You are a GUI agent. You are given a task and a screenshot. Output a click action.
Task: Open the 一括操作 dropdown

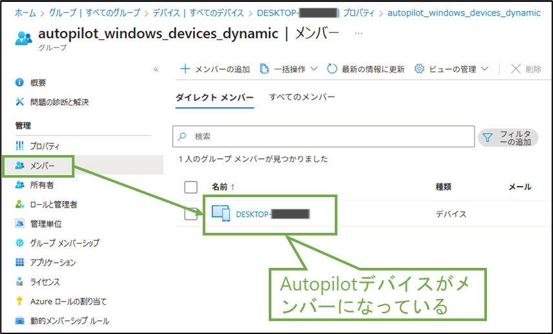click(289, 69)
